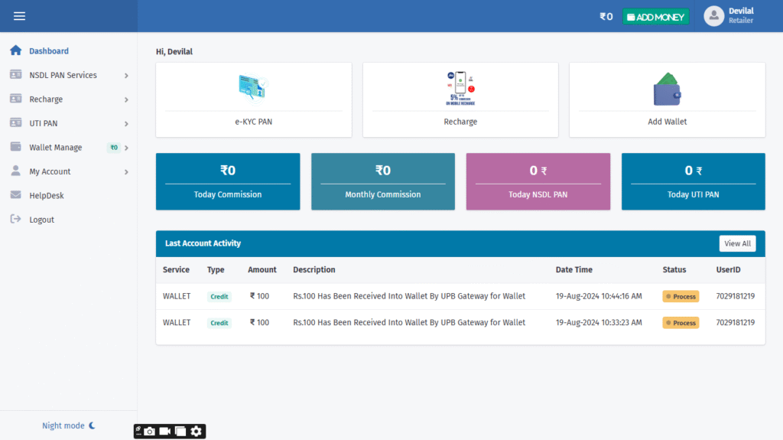Click the Today Commission card

[x=228, y=181]
